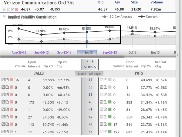Click the folder-plus icon on the strike 41 call row
Image resolution: width=182 pixels, height=137 pixels.
(7, 110)
